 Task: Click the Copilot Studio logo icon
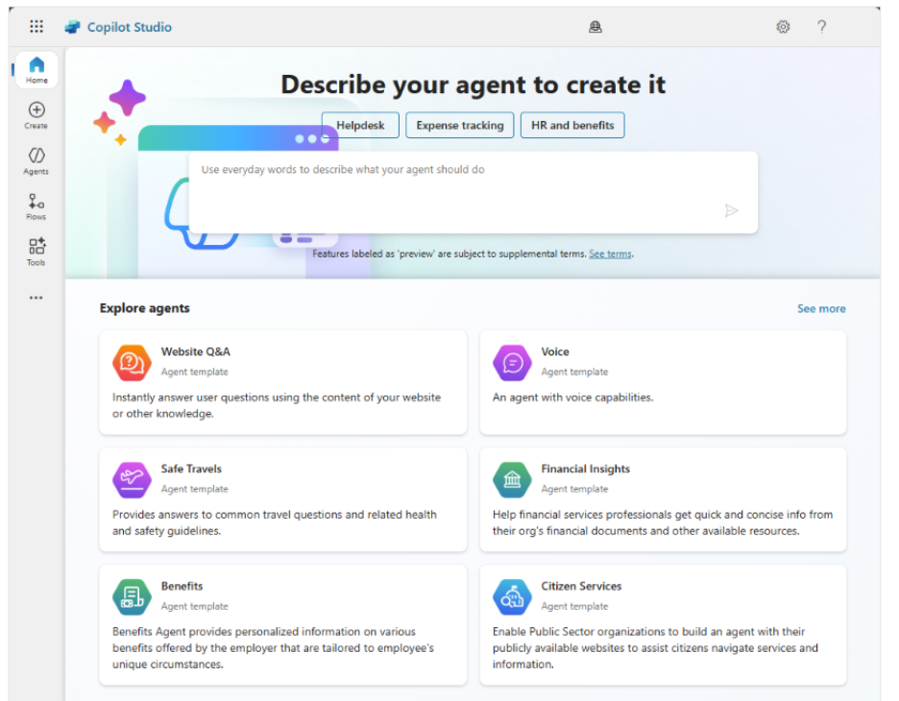(72, 27)
